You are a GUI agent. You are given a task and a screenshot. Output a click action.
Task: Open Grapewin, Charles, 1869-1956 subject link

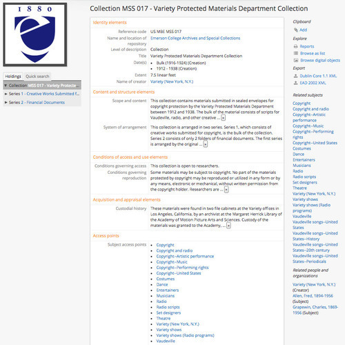(315, 310)
